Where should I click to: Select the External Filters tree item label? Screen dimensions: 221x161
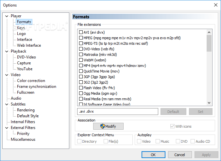pos(23,128)
